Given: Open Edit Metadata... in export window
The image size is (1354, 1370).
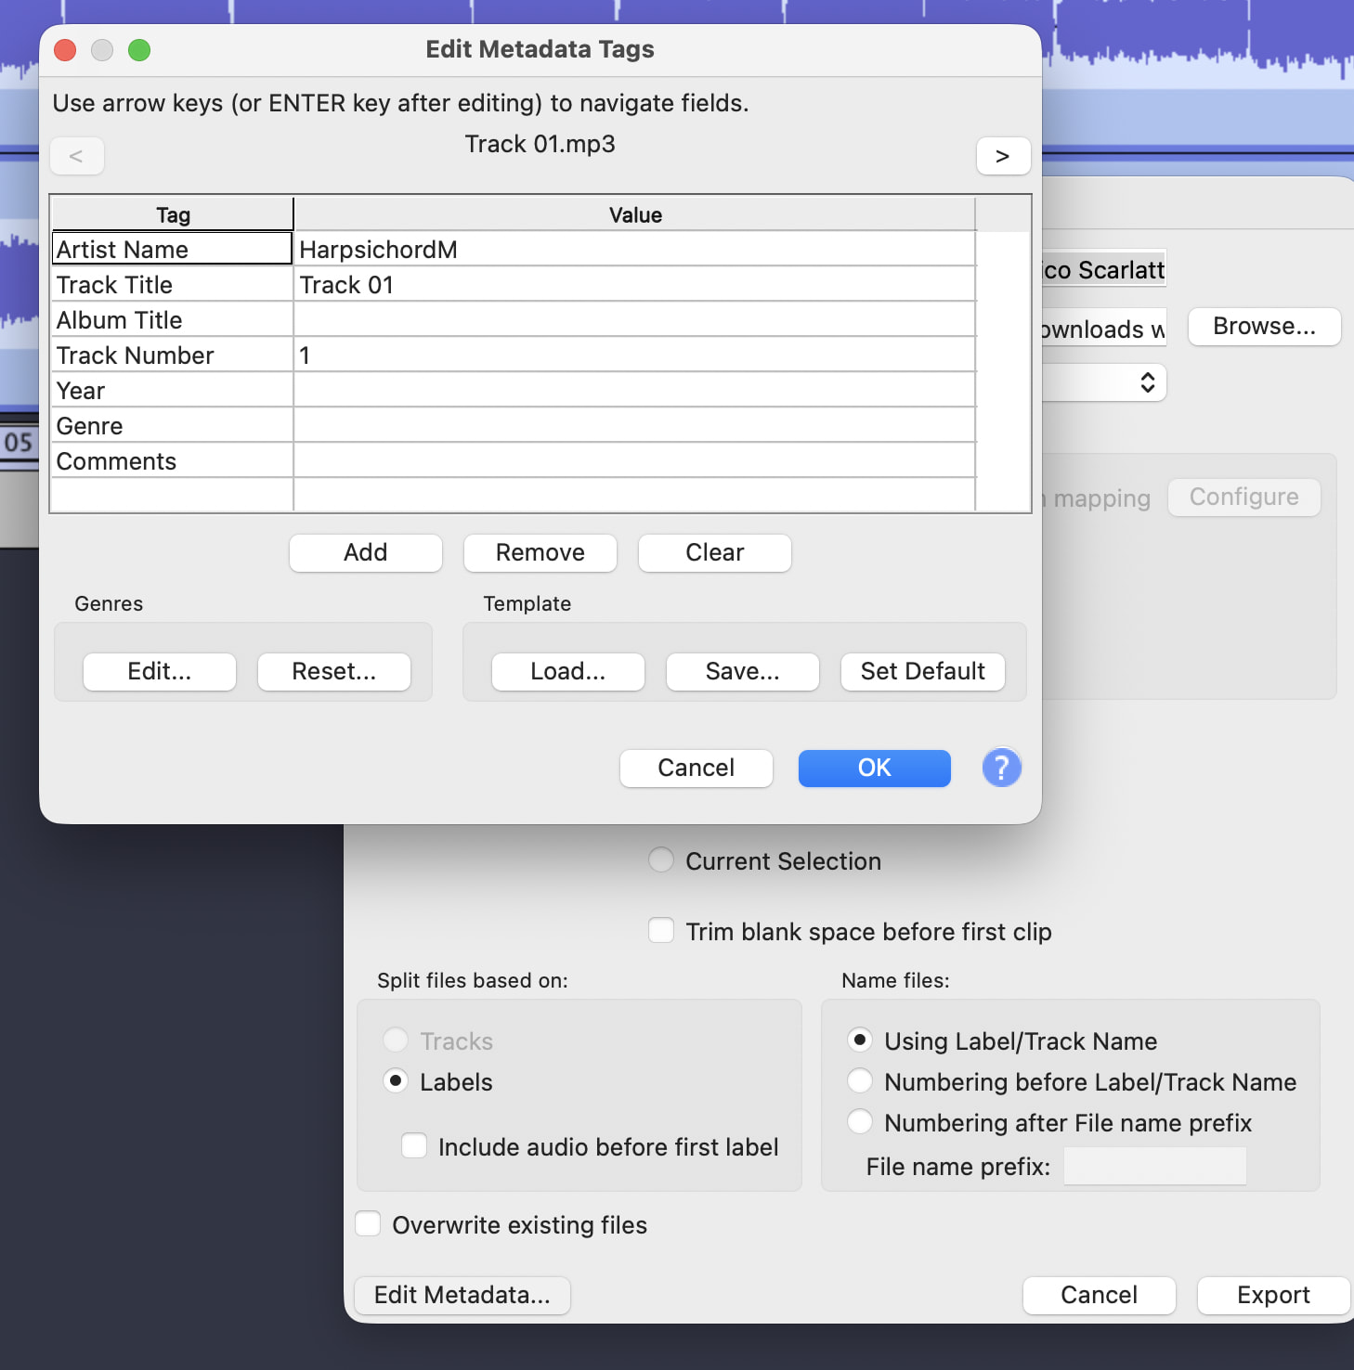Looking at the screenshot, I should point(462,1295).
